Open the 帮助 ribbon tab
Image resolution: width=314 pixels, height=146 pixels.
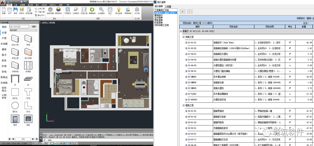tap(61, 5)
